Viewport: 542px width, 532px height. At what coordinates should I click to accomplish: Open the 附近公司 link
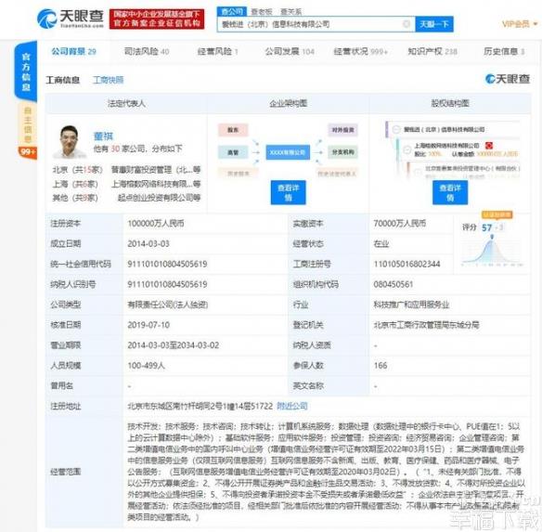[292, 406]
